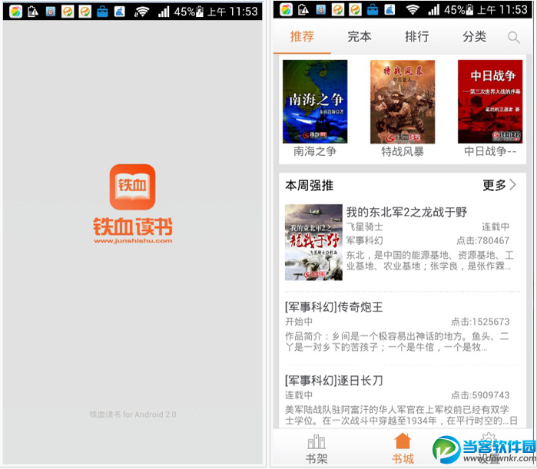Tap 本周强推 section heading

[309, 186]
